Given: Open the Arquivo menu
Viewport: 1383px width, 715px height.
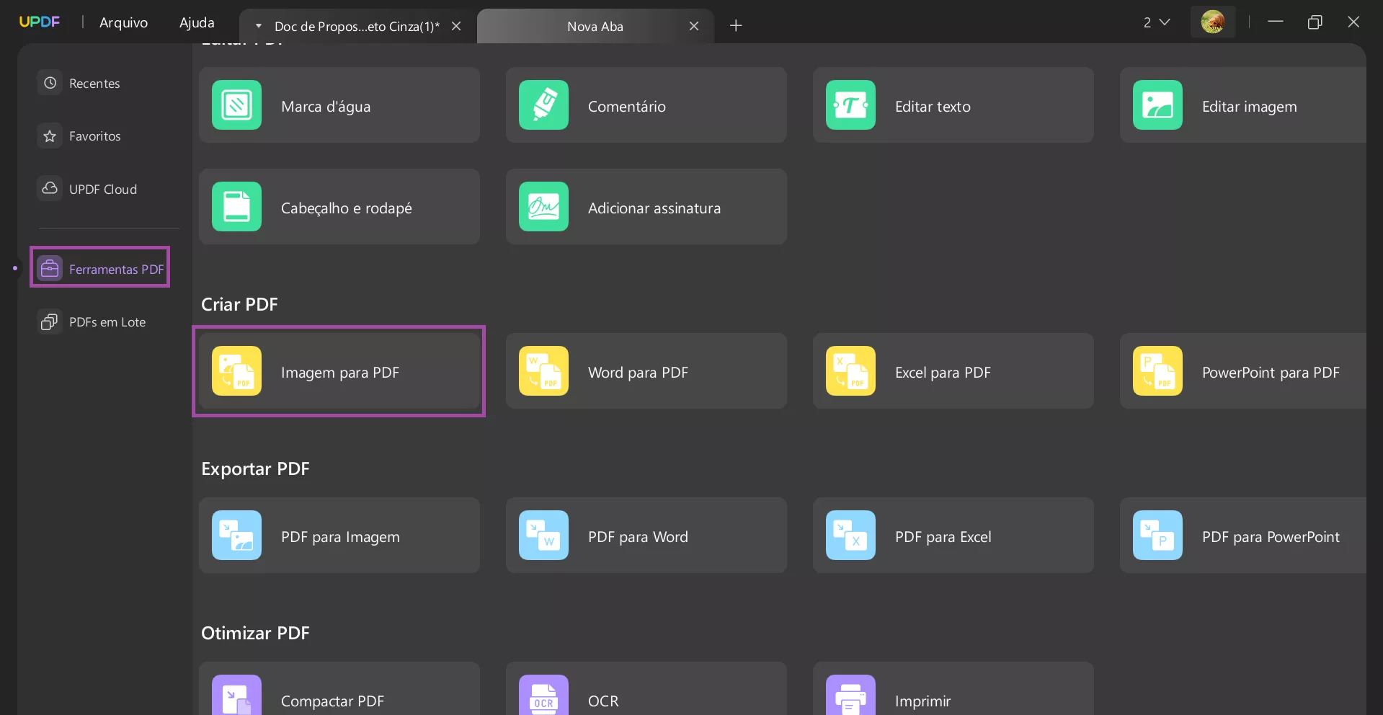Looking at the screenshot, I should [123, 22].
